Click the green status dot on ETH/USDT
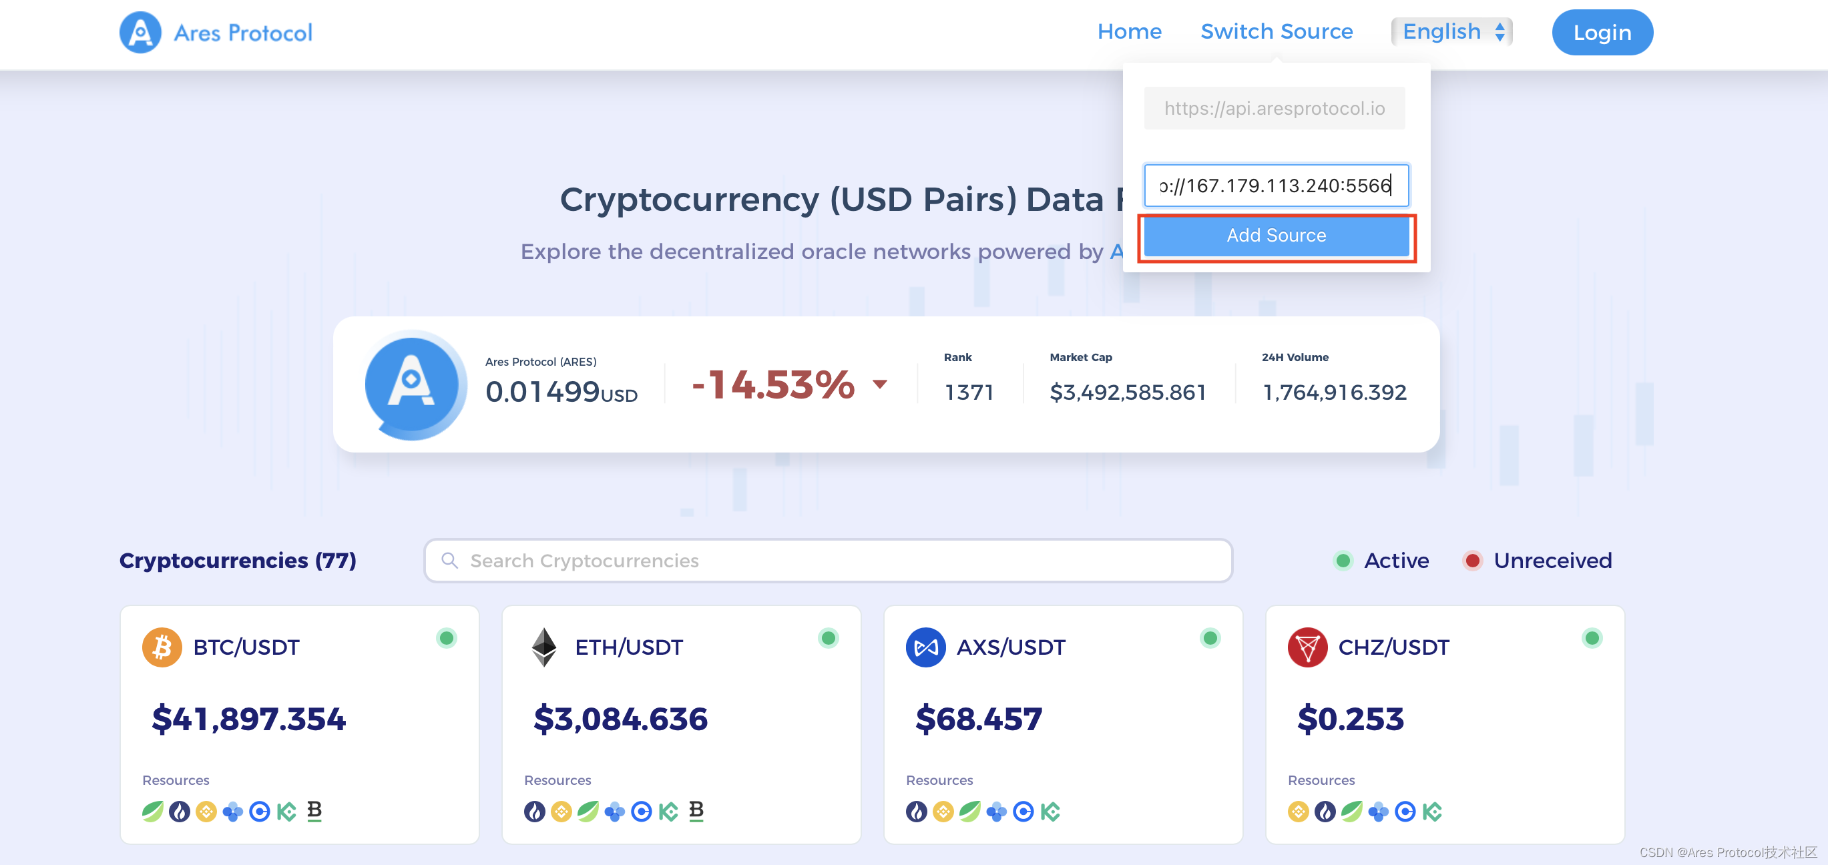 pyautogui.click(x=828, y=638)
